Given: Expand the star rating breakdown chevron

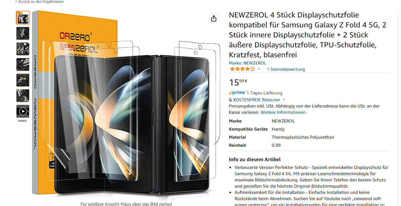Looking at the screenshot, I should [x=259, y=69].
